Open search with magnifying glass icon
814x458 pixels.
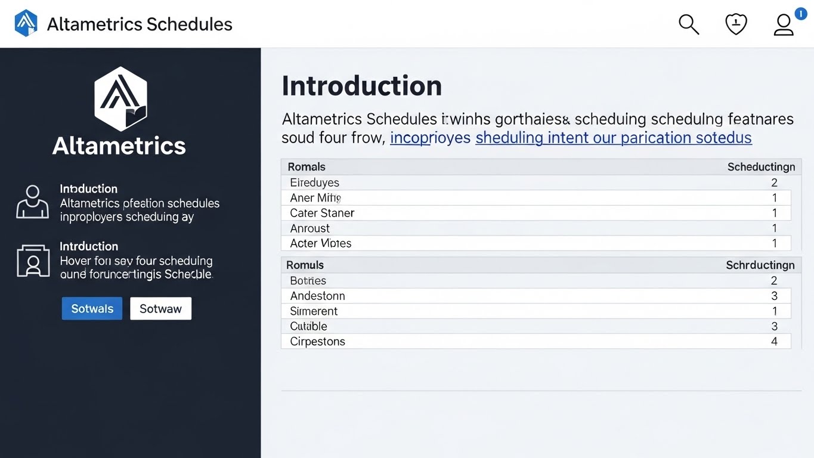(689, 24)
